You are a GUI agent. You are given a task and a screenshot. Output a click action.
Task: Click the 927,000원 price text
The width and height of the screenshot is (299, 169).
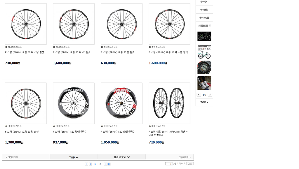pyautogui.click(x=61, y=142)
